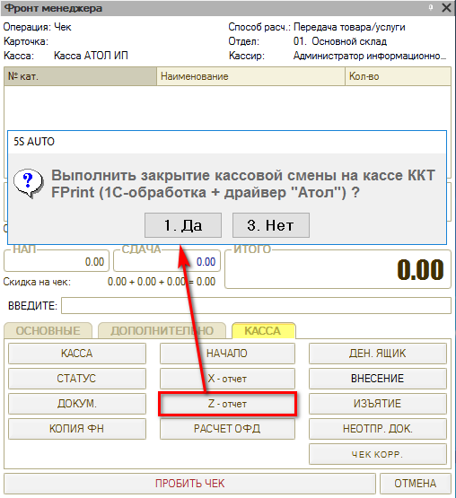This screenshot has height=498, width=456.
Task: Close the Фронт менеджера window
Action: click(x=446, y=7)
